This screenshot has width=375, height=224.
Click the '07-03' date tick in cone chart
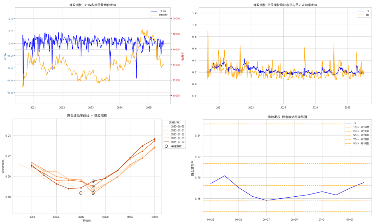[x=350, y=220]
